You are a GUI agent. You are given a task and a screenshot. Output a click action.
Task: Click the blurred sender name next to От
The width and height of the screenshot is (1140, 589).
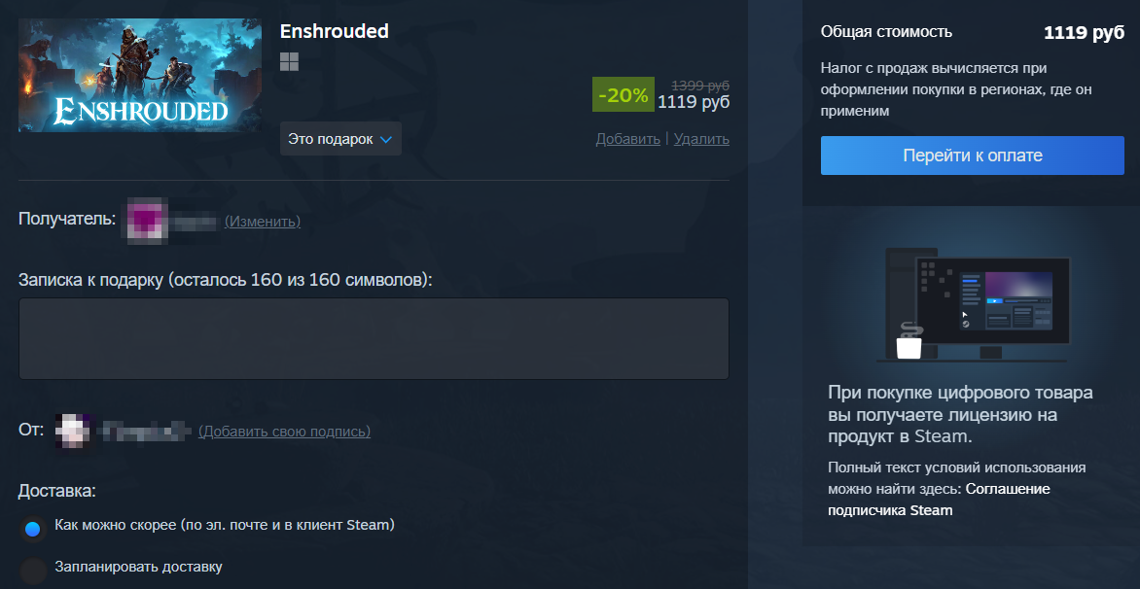click(x=148, y=432)
